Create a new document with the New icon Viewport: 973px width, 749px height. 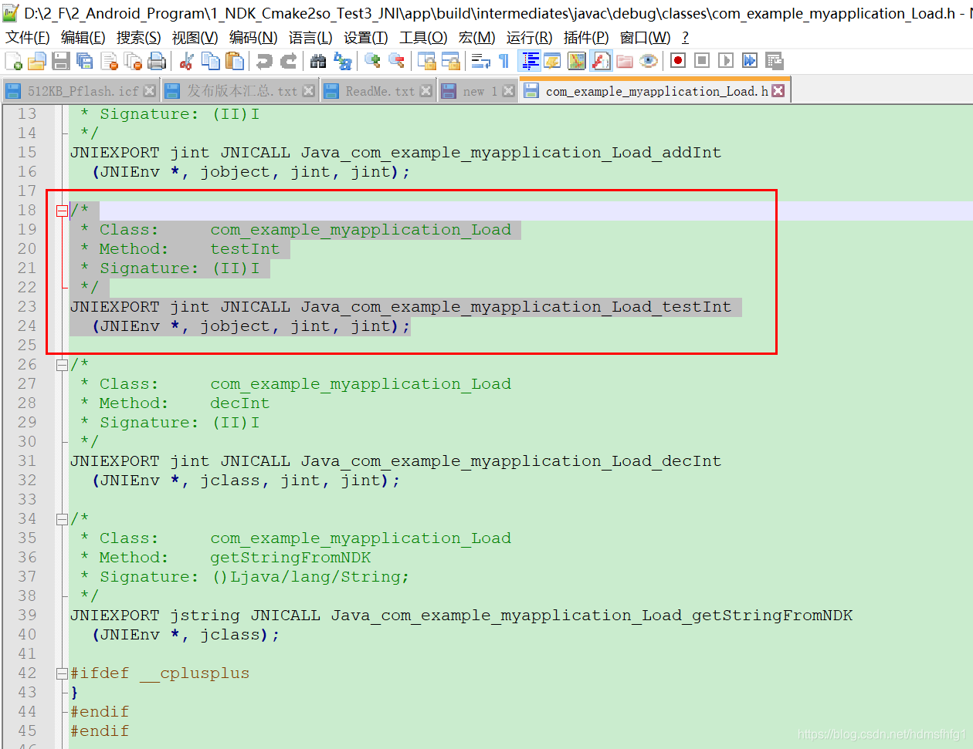[x=14, y=61]
